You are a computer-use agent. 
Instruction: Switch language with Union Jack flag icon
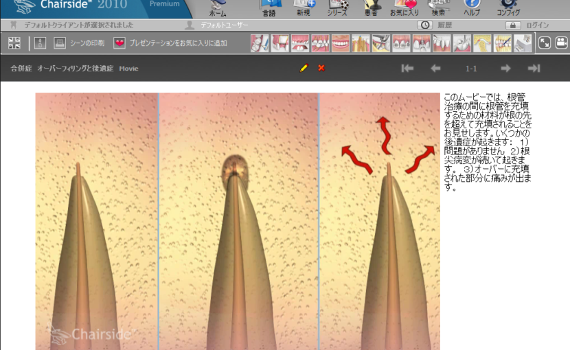pos(14,43)
